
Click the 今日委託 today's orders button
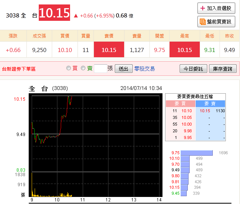(193, 69)
